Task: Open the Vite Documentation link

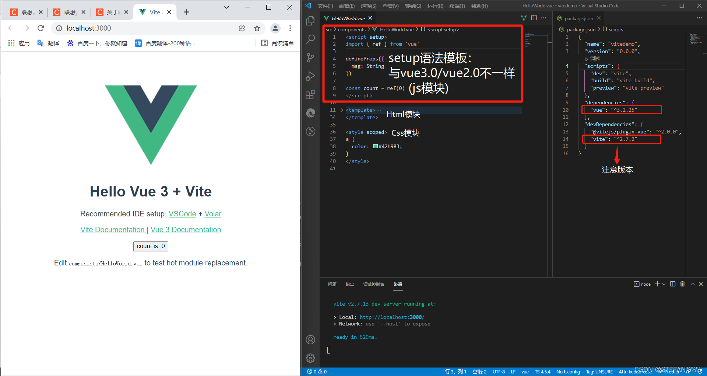Action: [112, 230]
